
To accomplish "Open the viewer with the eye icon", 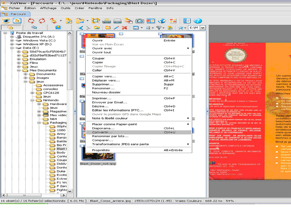I will 6,21.
